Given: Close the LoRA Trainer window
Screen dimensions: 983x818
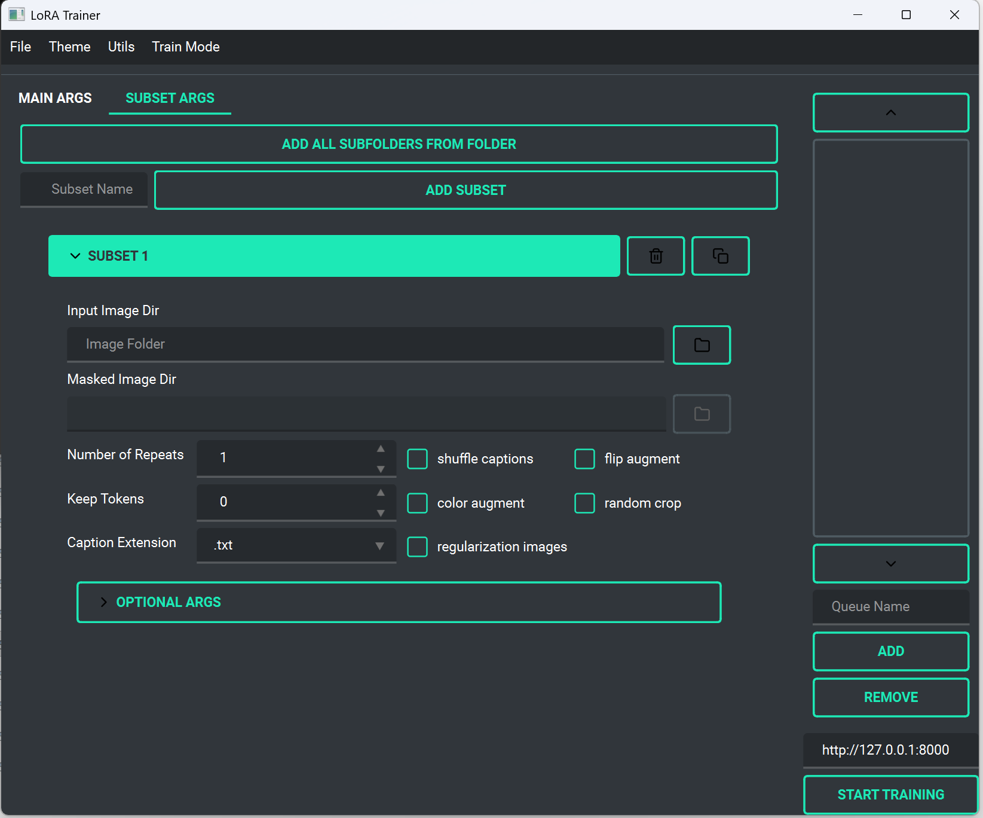Looking at the screenshot, I should (x=954, y=15).
